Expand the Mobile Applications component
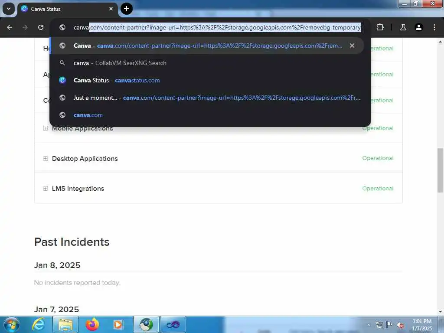The image size is (444, 333). [x=46, y=128]
